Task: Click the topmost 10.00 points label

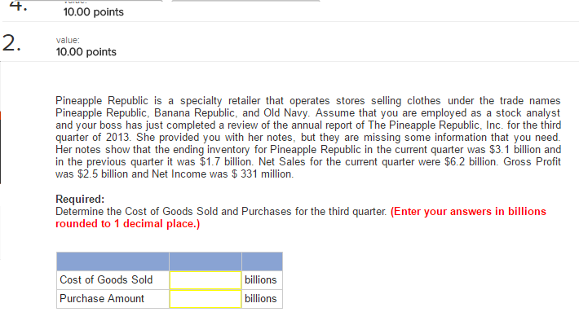Action: coord(94,12)
